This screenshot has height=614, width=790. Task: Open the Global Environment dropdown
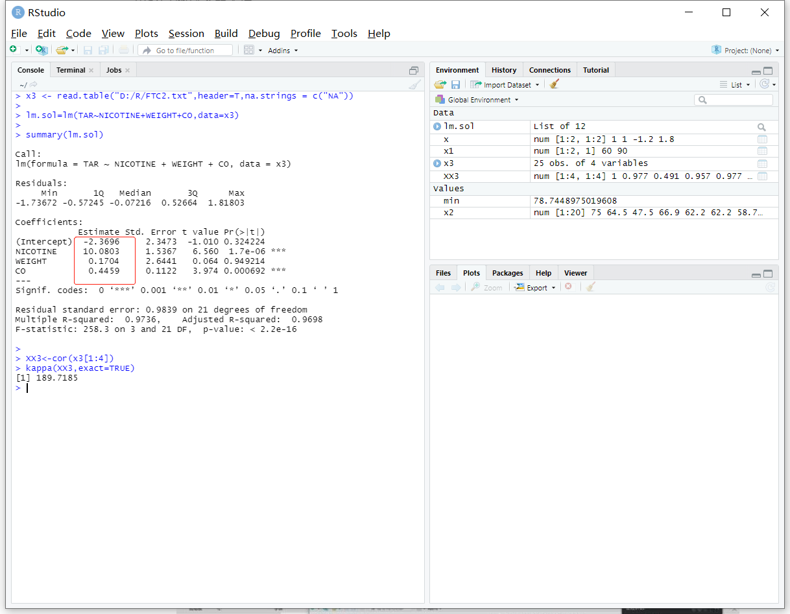point(478,100)
